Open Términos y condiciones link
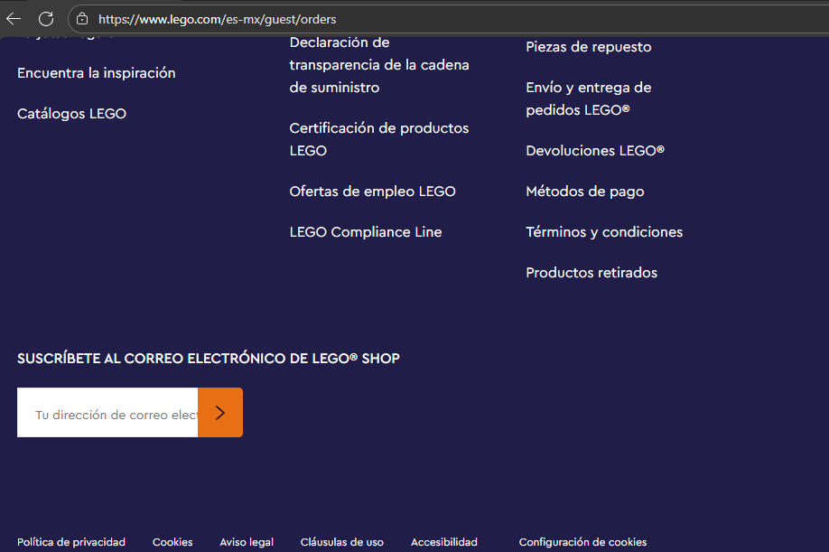829x552 pixels. coord(604,232)
